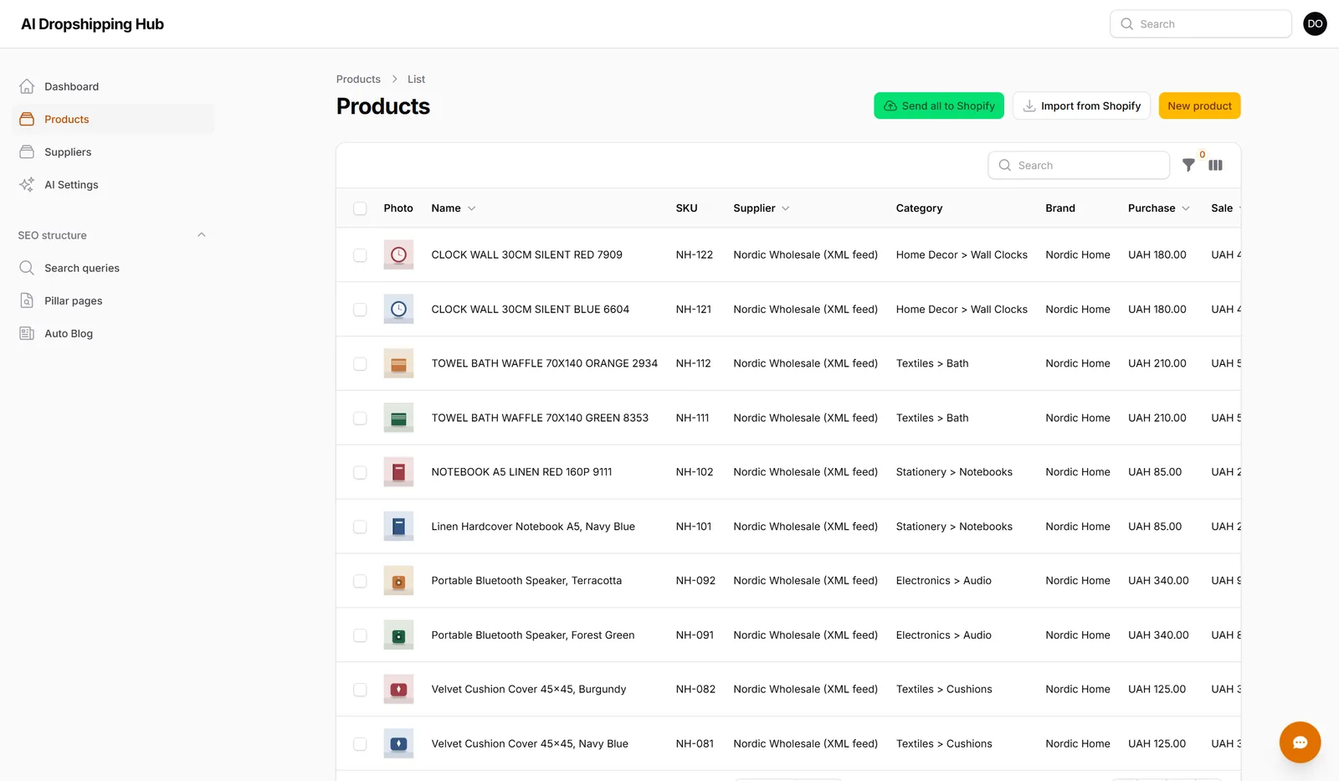
Task: Toggle the select-all checkbox in table header
Action: point(360,208)
